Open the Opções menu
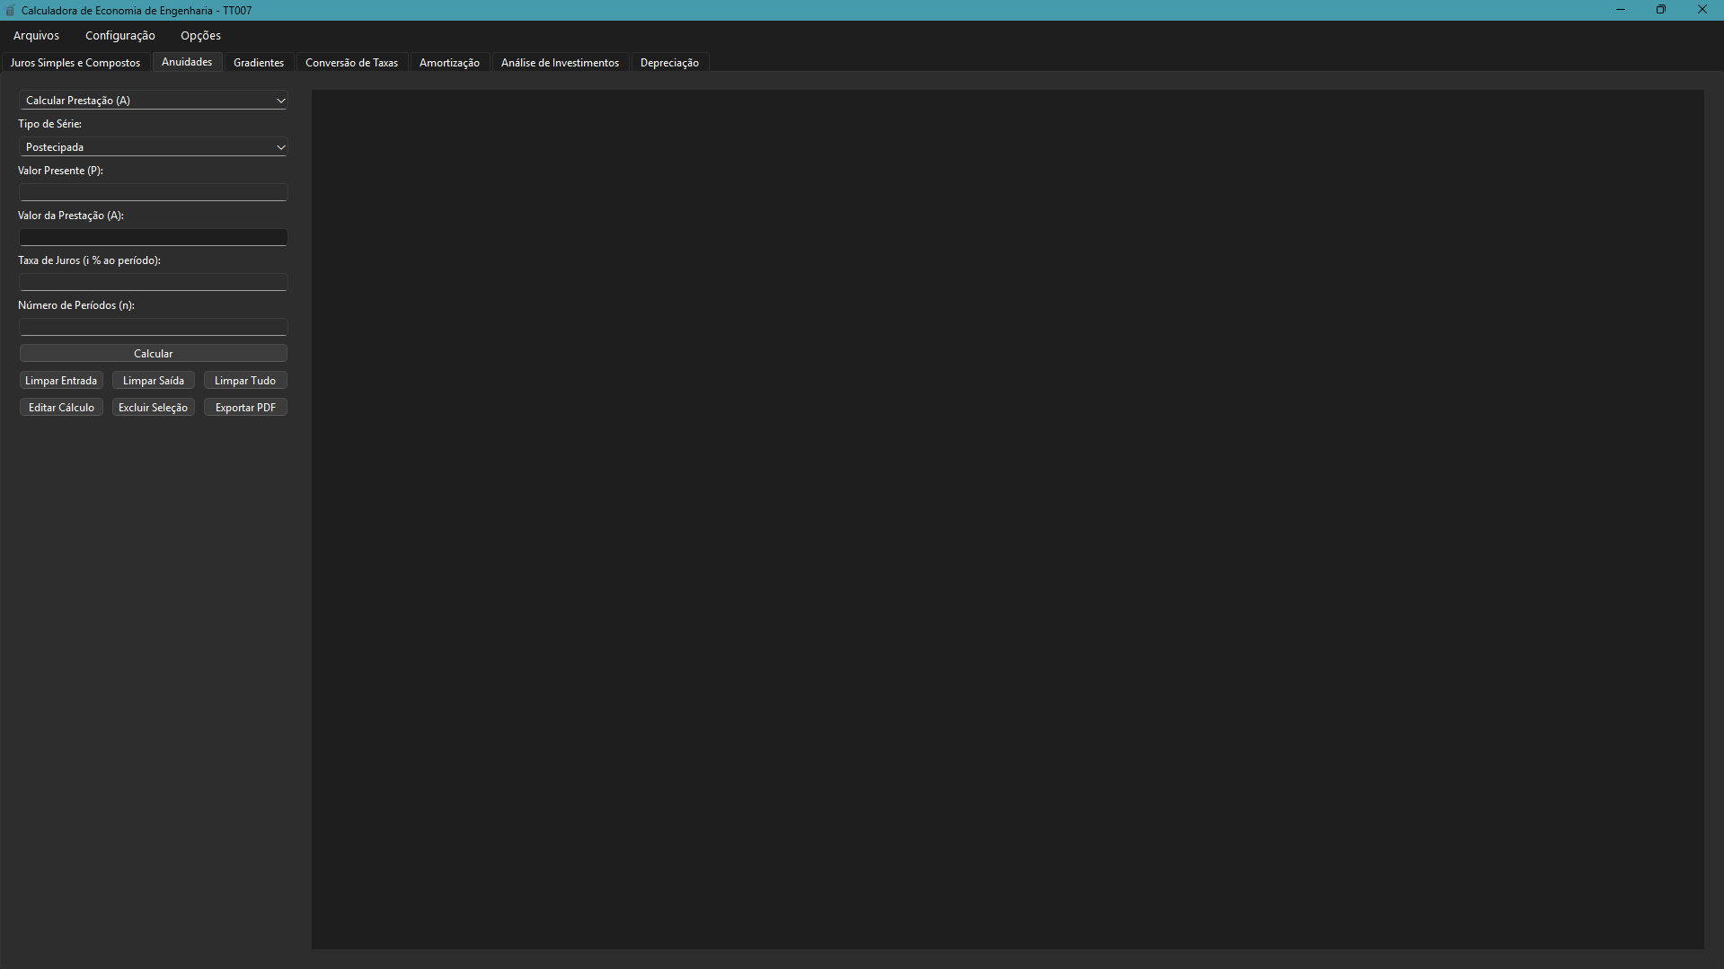The width and height of the screenshot is (1724, 969). [200, 36]
